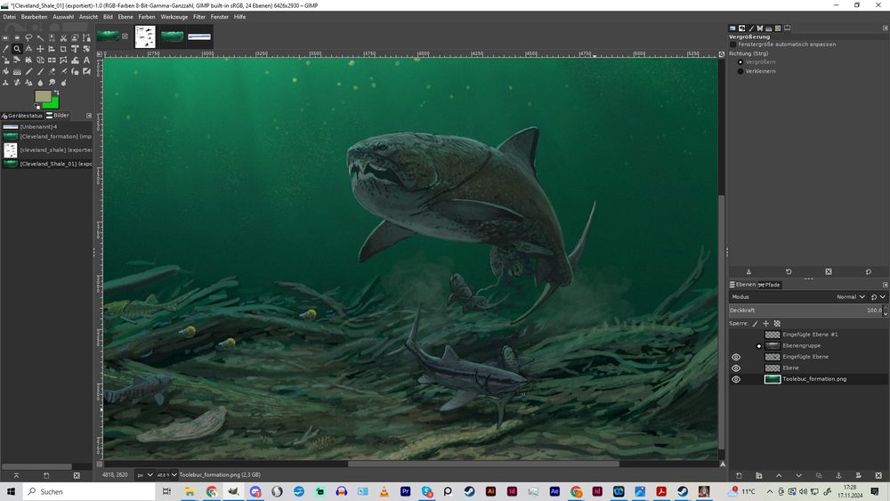This screenshot has width=890, height=501.
Task: Select the Text tool letter A
Action: click(86, 60)
